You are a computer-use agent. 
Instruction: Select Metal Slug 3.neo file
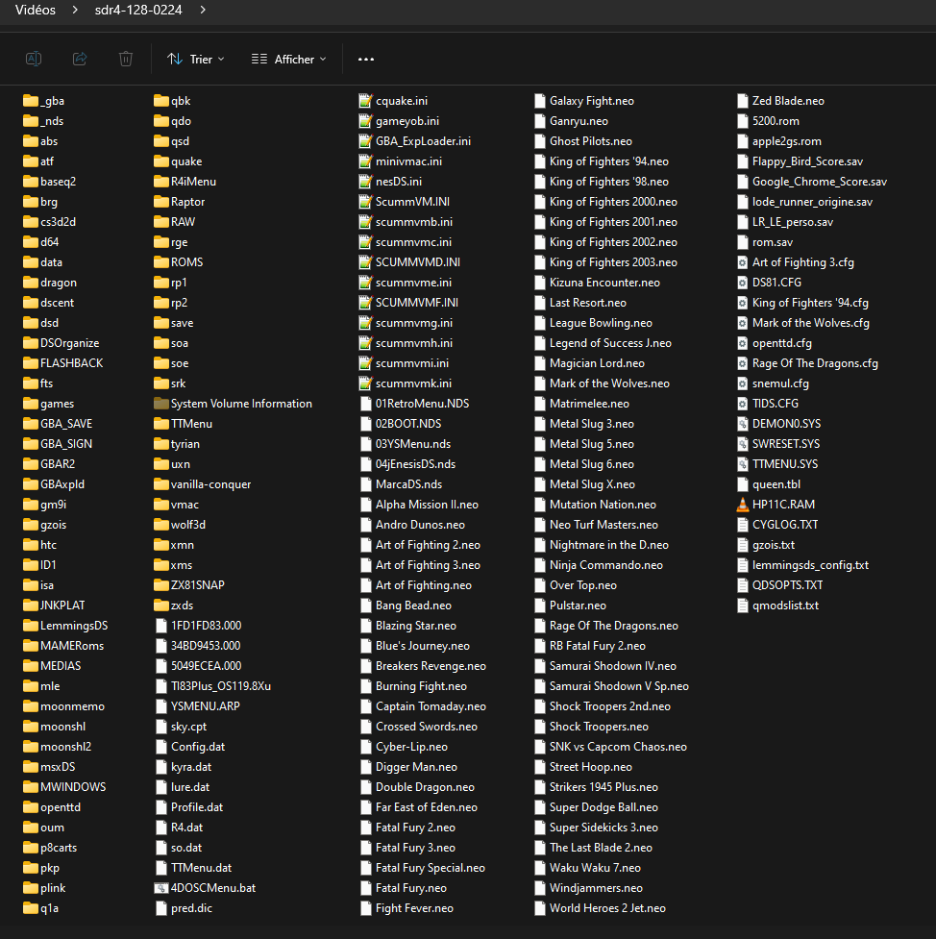(584, 424)
